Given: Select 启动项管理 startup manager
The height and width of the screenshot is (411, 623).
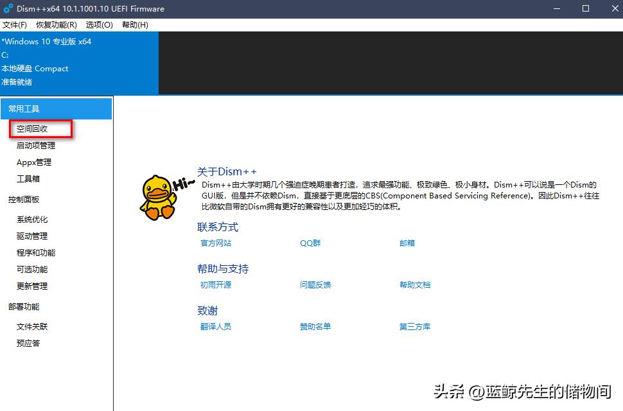Looking at the screenshot, I should pyautogui.click(x=36, y=145).
